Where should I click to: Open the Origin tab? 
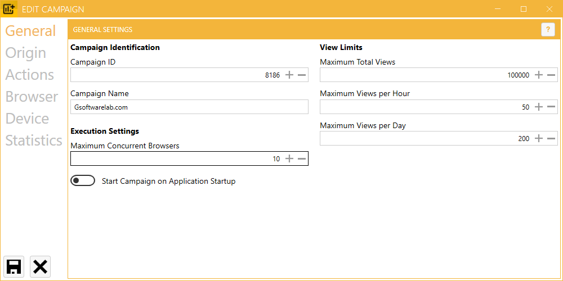pos(25,53)
